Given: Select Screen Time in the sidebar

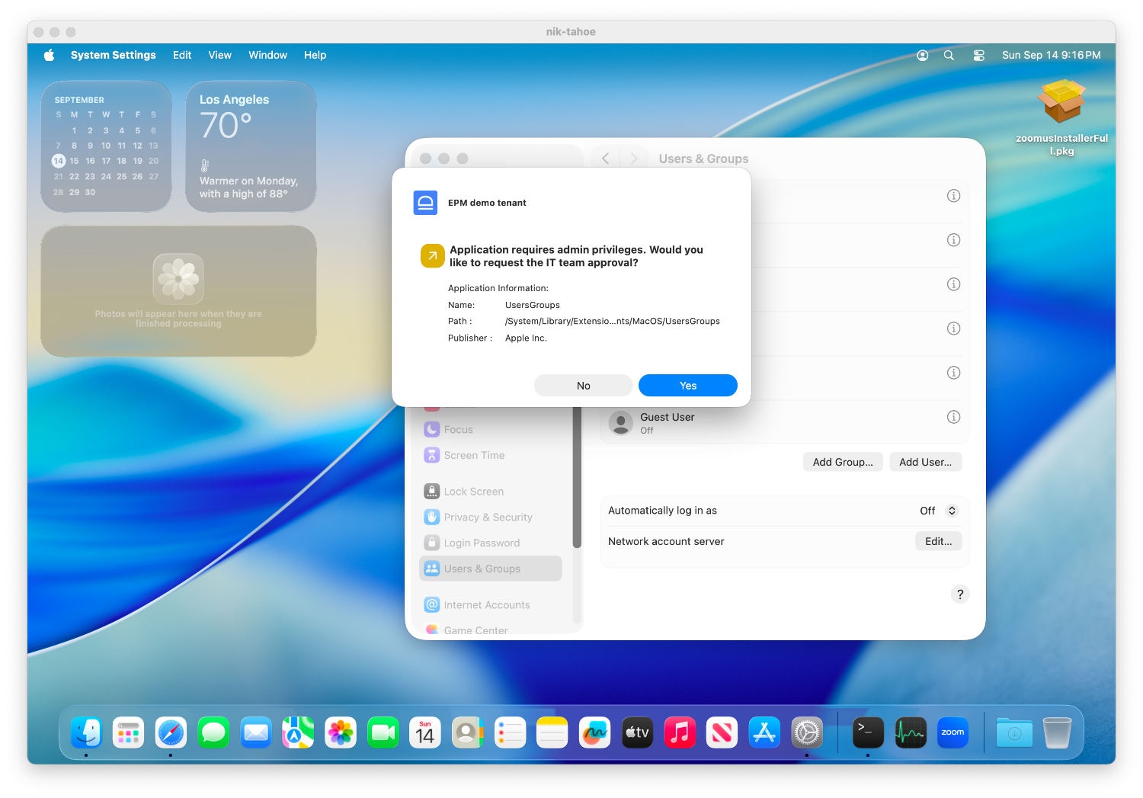Looking at the screenshot, I should coord(491,455).
